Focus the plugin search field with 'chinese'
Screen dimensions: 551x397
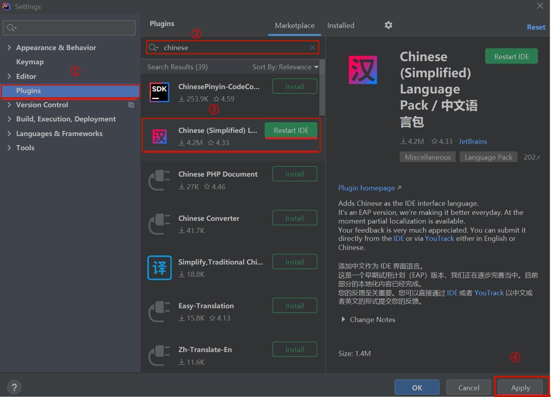[x=232, y=48]
